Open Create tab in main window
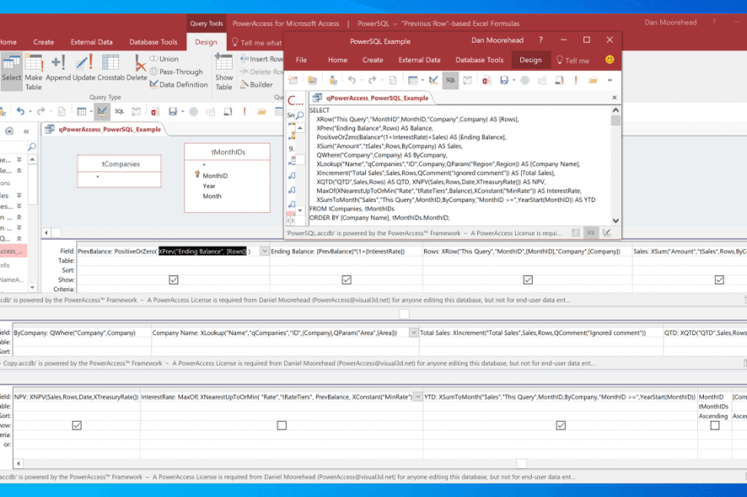This screenshot has width=747, height=497. [x=43, y=42]
